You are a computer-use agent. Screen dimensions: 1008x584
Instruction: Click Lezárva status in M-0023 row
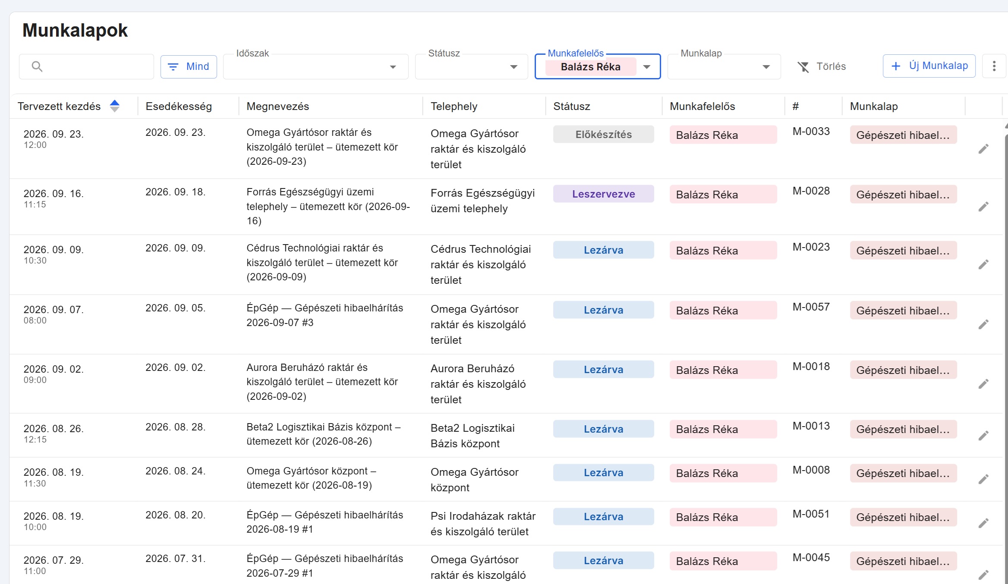click(603, 250)
